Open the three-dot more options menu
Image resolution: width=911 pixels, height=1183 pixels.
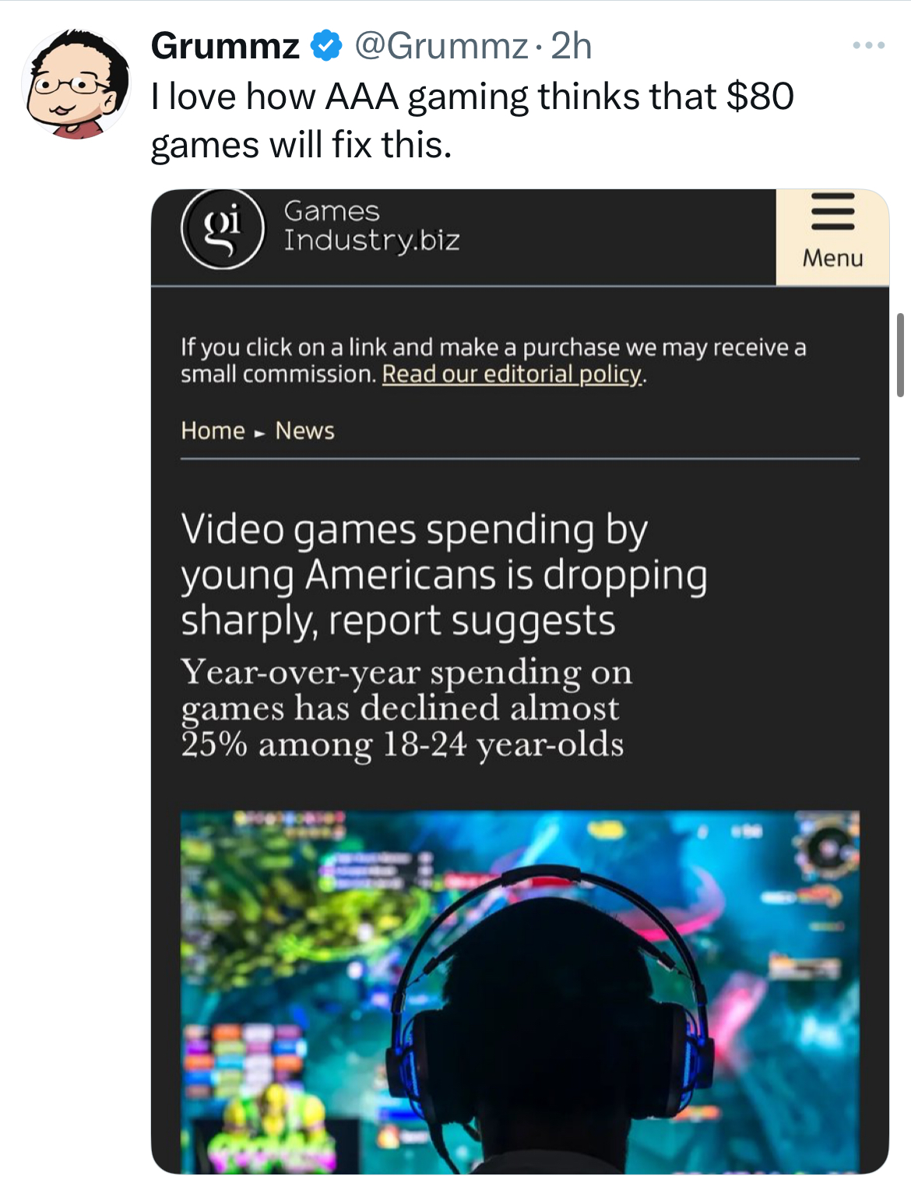coord(868,46)
